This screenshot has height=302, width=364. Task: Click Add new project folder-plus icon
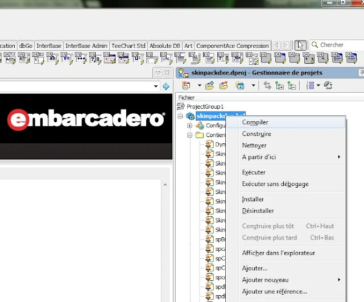[x=209, y=85]
